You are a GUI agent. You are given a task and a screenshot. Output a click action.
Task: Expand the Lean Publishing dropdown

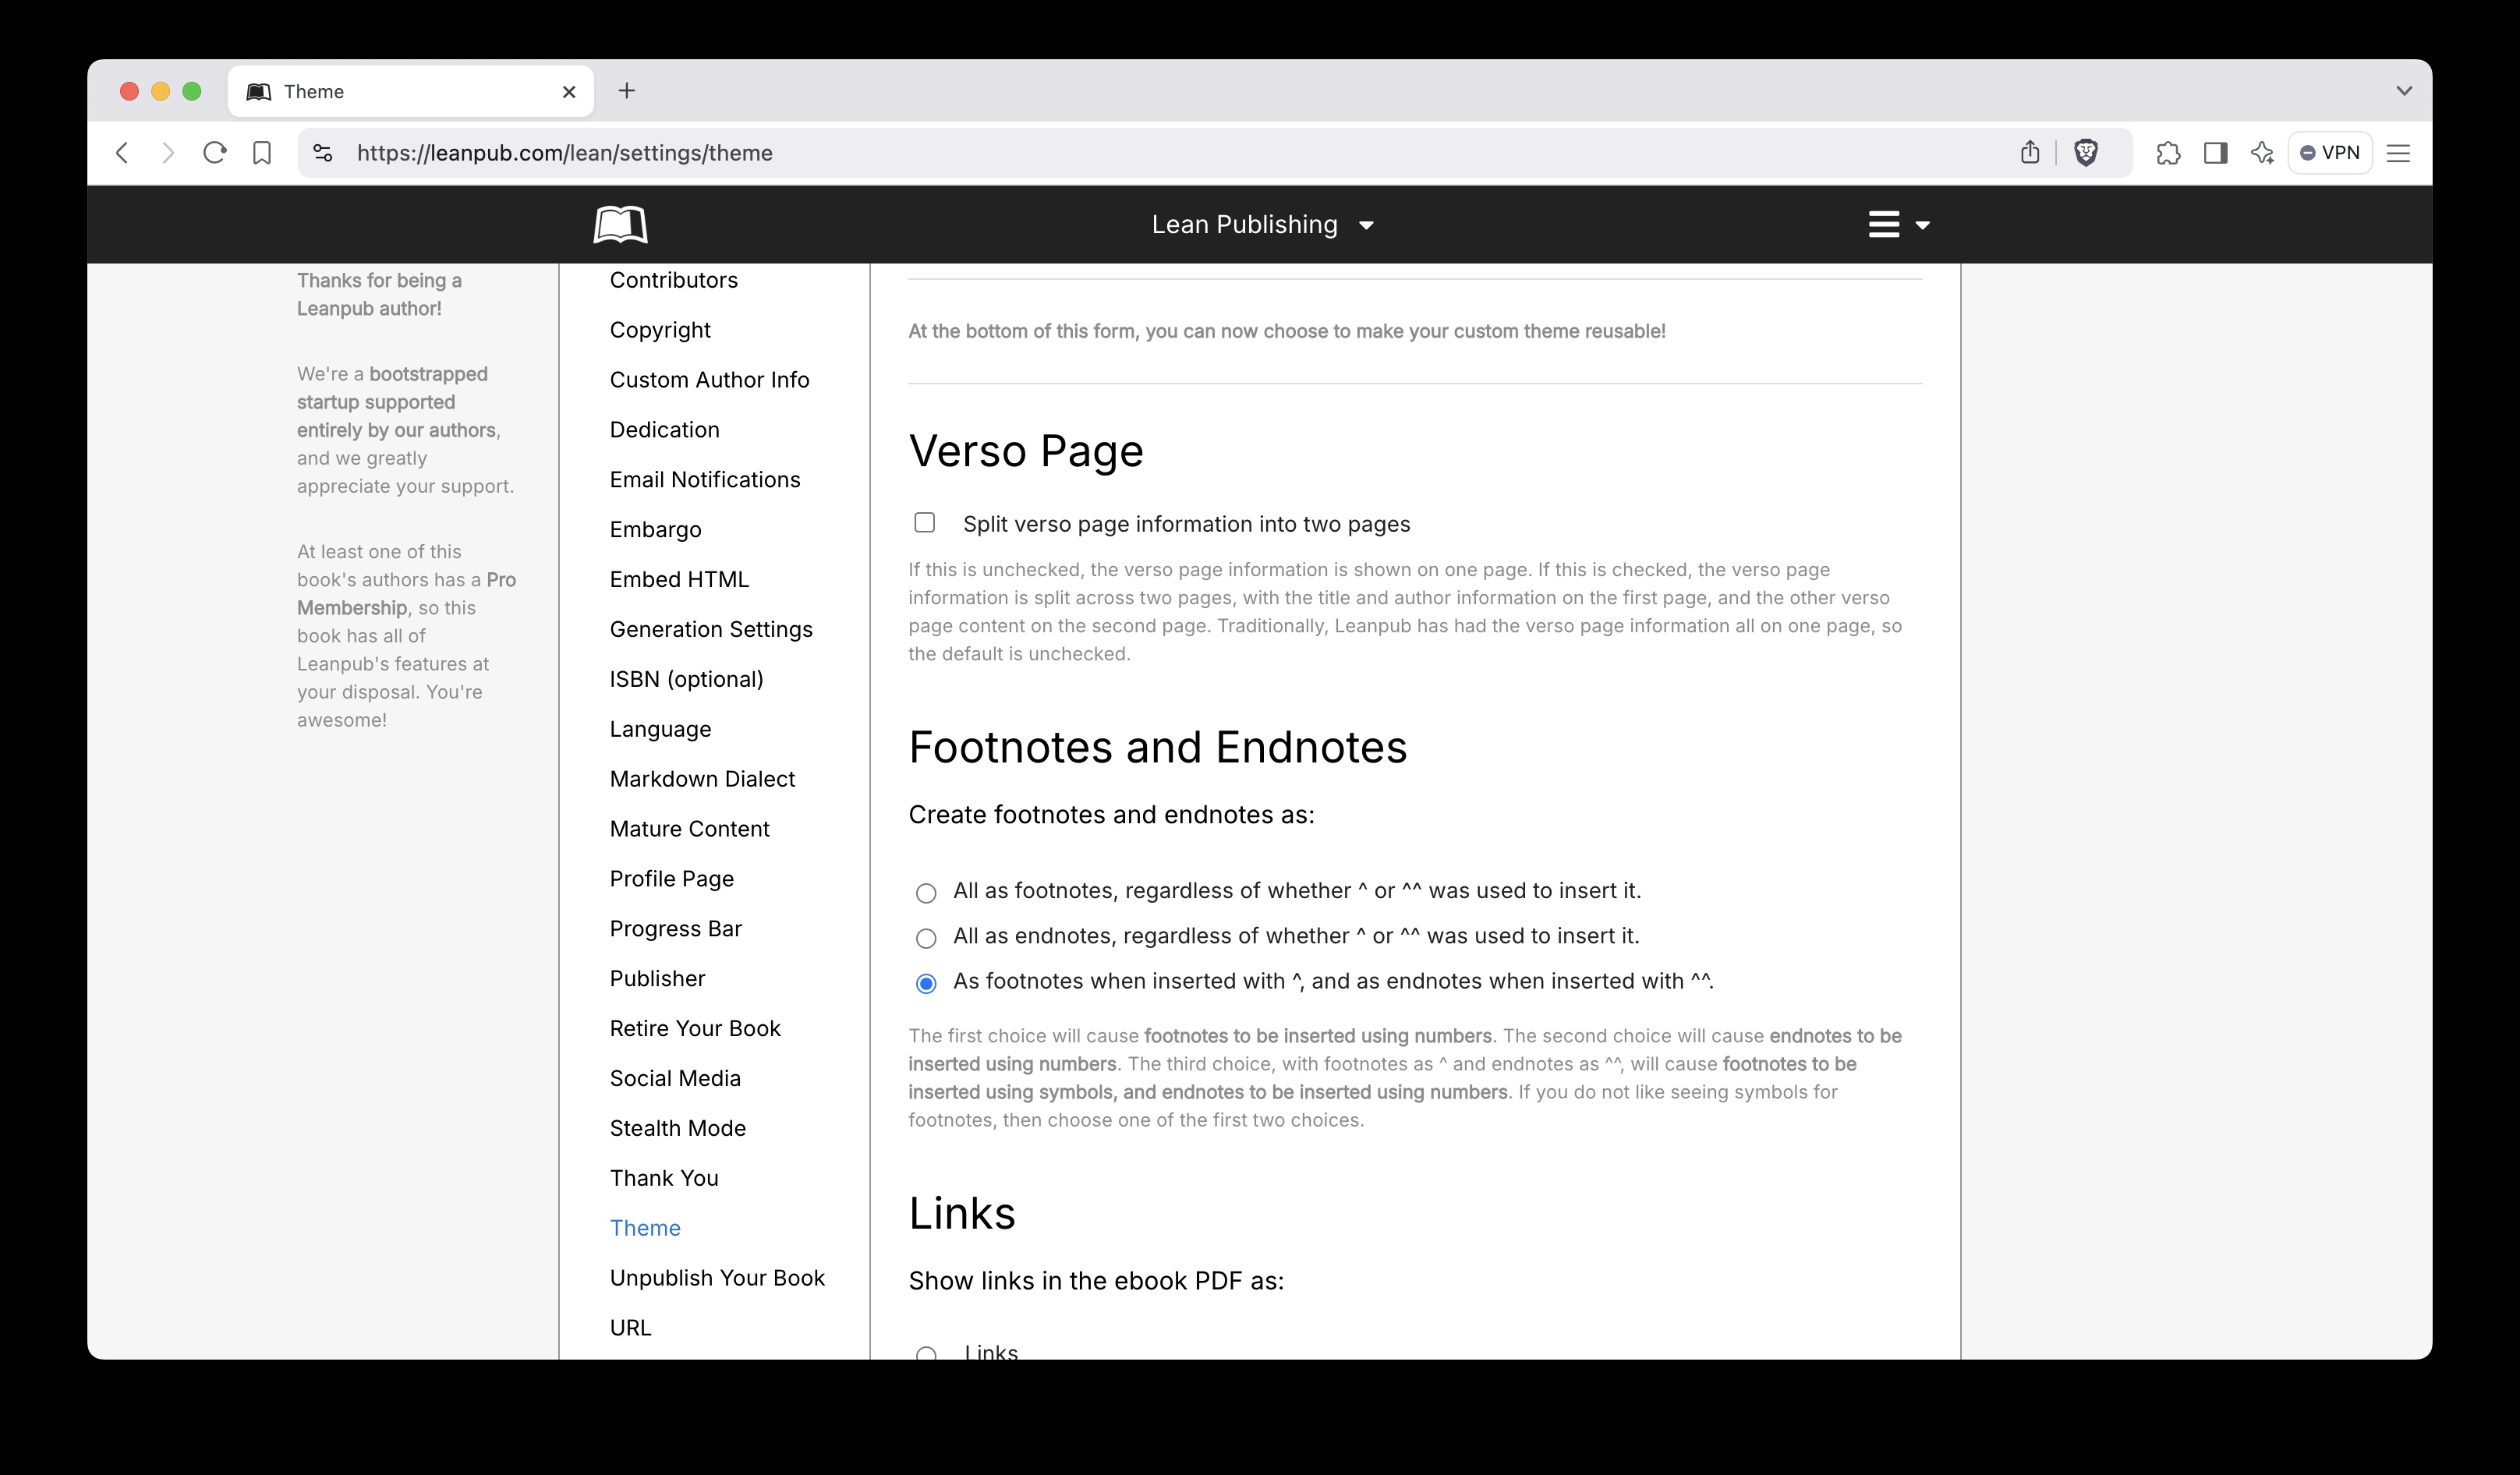pyautogui.click(x=1262, y=225)
